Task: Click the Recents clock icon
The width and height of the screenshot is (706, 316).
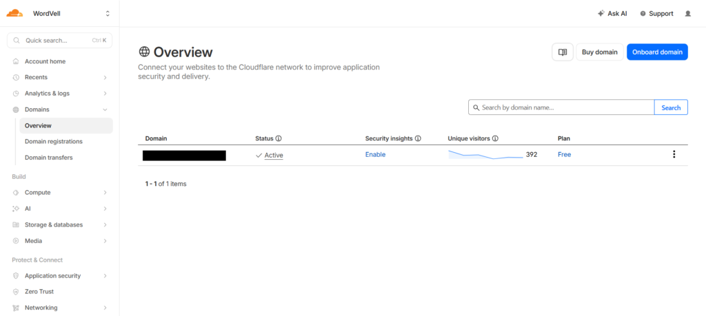Action: [16, 77]
